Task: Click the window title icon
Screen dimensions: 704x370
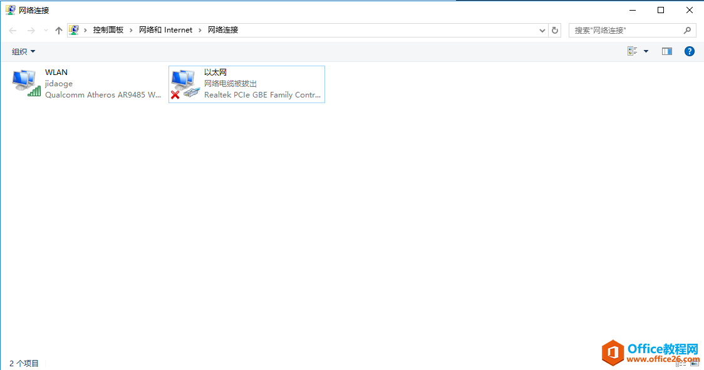Action: 10,10
